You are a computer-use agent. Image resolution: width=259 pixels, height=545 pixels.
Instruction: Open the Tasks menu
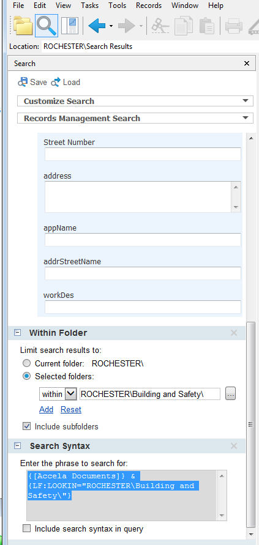89,6
